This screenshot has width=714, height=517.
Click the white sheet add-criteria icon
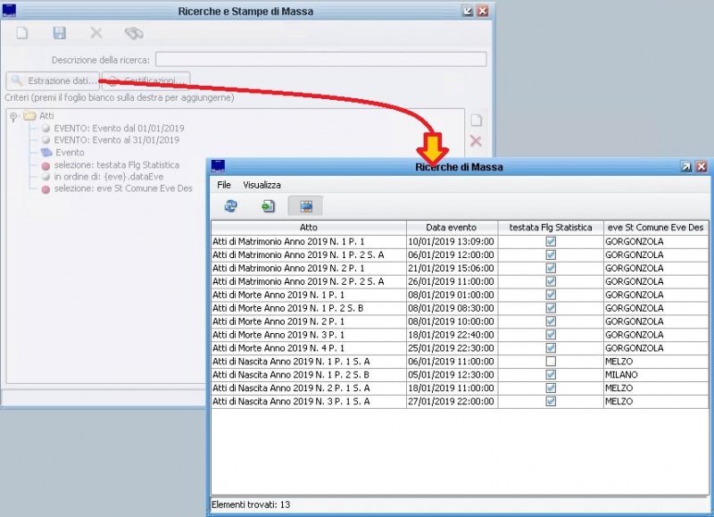[x=476, y=121]
